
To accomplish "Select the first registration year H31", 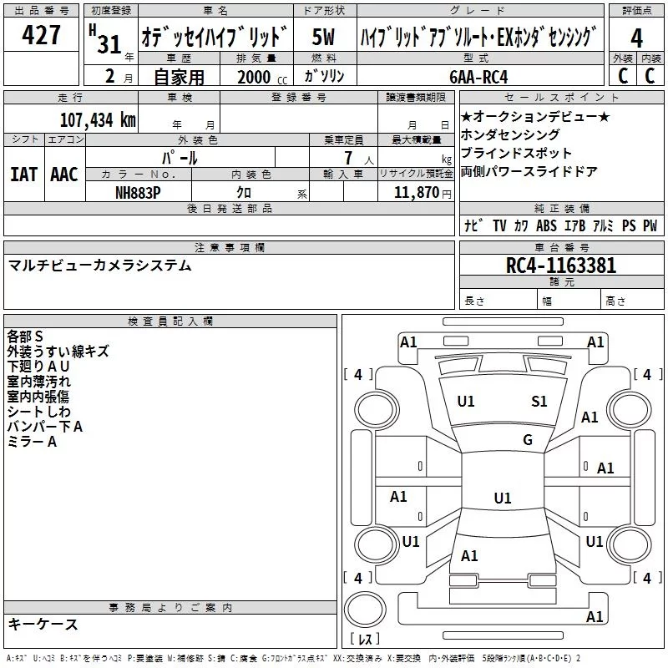I will [x=106, y=39].
